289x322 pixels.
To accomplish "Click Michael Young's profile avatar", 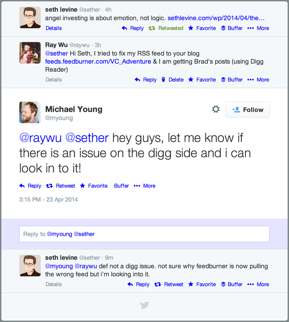I will pyautogui.click(x=30, y=113).
